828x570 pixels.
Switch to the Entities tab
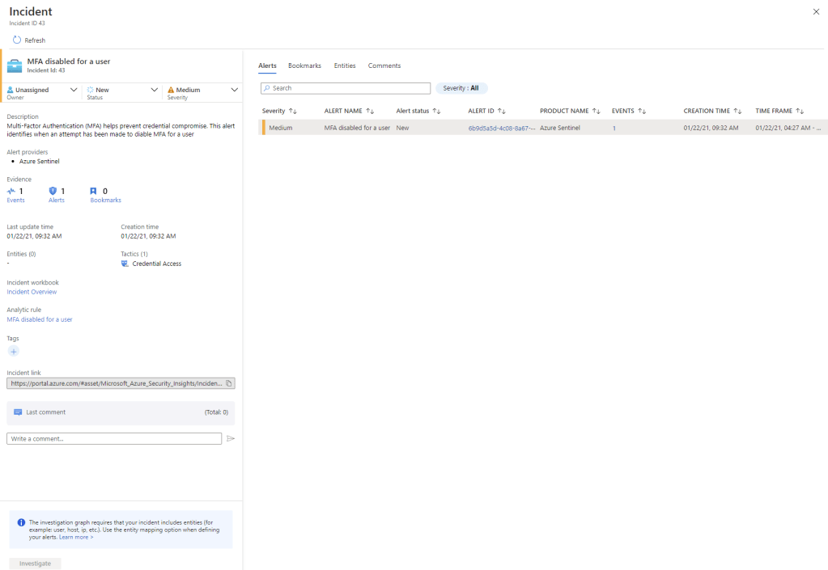click(345, 65)
